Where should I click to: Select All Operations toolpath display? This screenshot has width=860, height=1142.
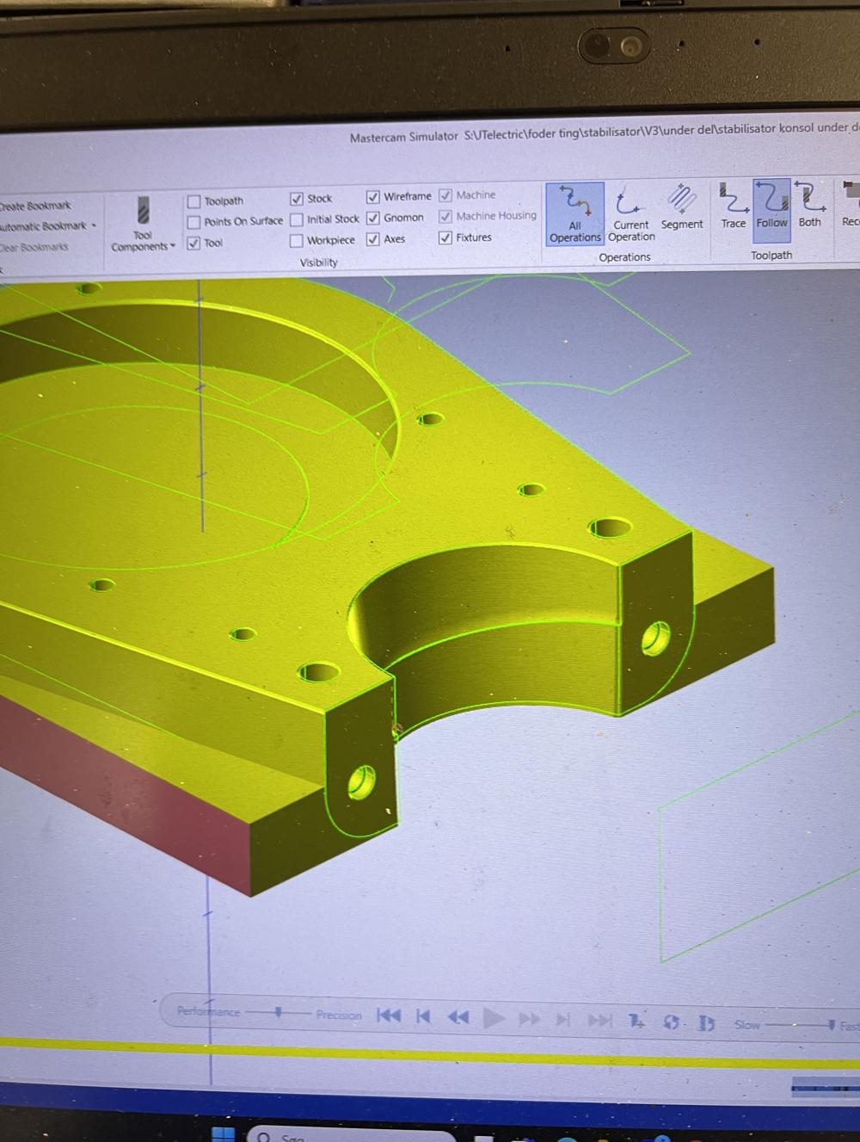pyautogui.click(x=574, y=213)
